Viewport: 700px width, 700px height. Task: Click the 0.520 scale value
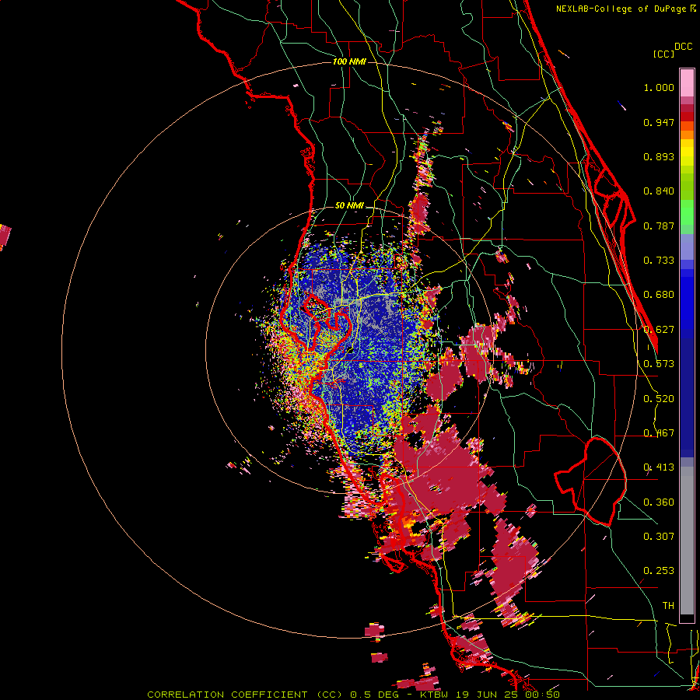(659, 399)
